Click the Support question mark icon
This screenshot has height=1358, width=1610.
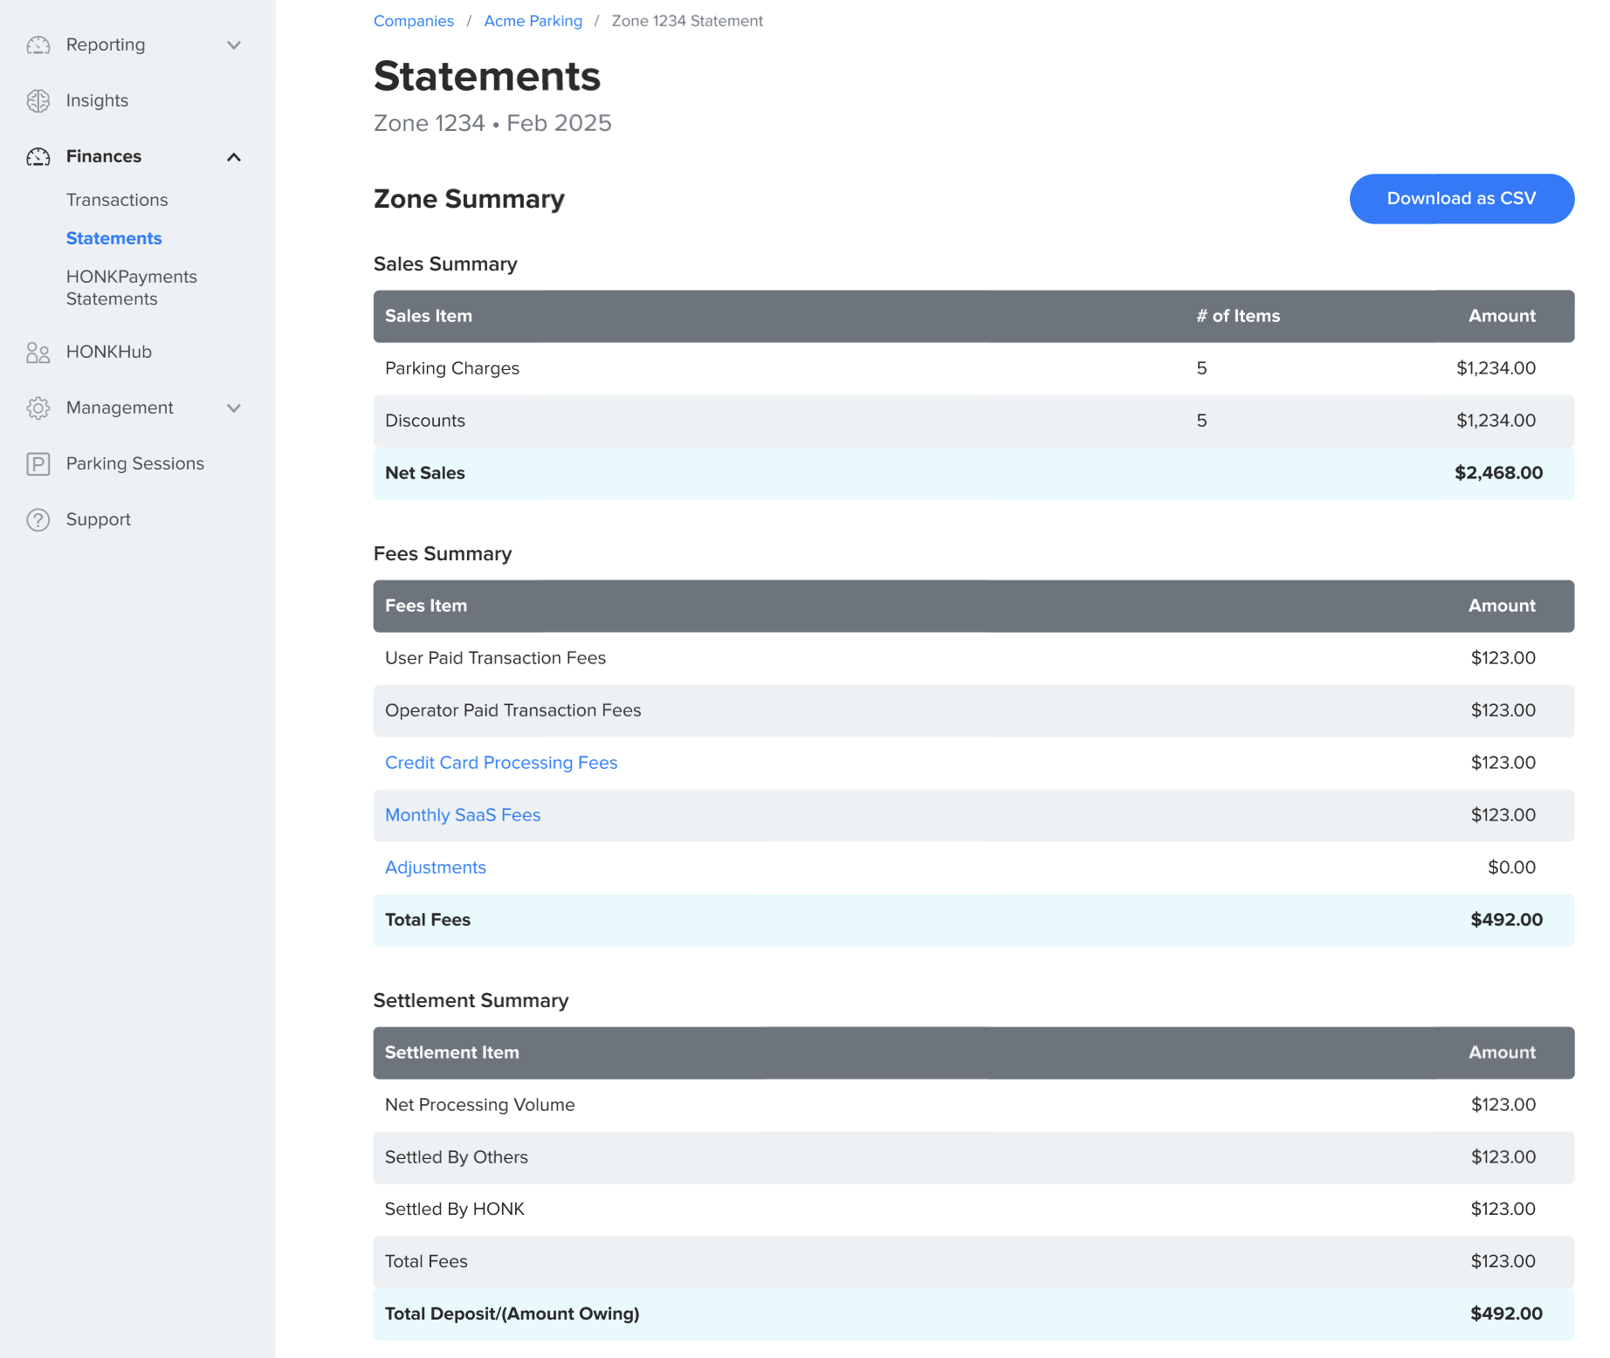38,519
